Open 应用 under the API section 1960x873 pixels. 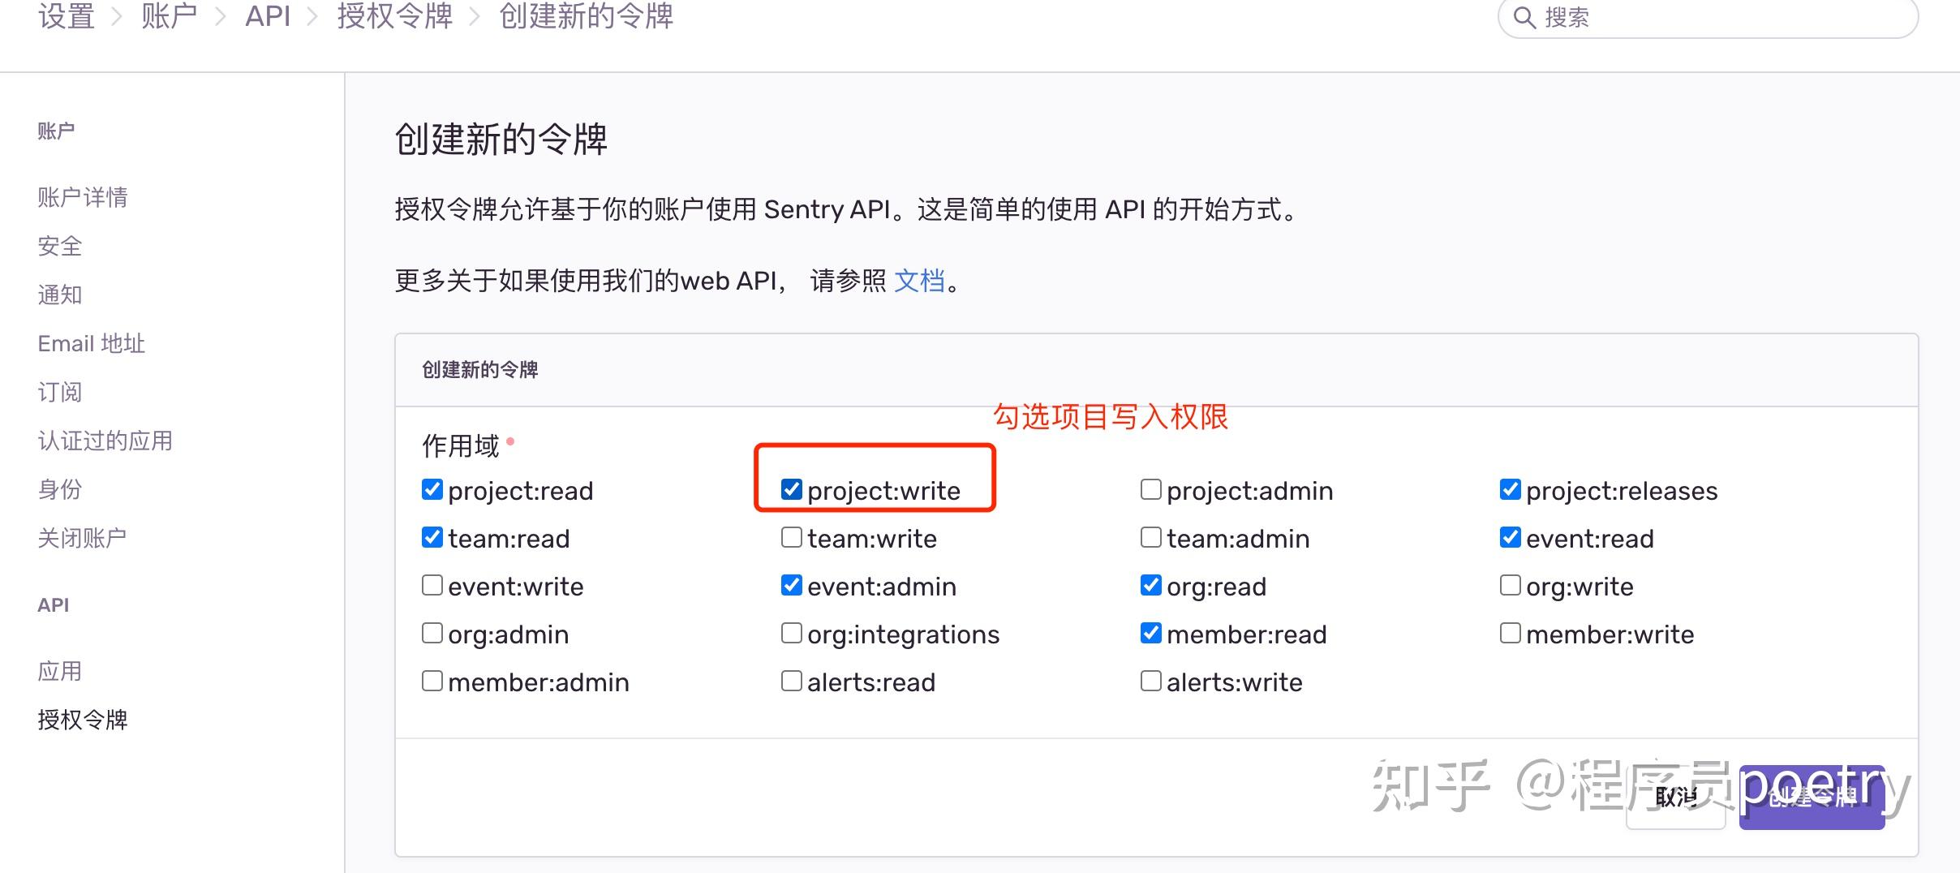click(x=59, y=670)
